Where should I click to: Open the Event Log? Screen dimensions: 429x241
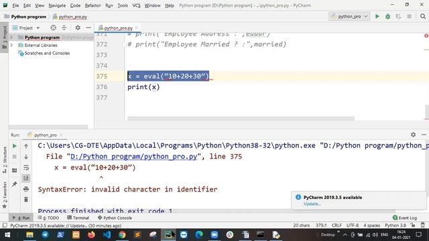tap(405, 218)
